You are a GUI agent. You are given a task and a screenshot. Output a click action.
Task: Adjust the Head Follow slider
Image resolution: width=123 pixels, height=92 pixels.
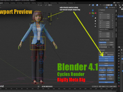[x=106, y=45]
